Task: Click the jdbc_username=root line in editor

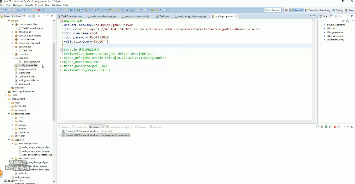Action: (81, 33)
